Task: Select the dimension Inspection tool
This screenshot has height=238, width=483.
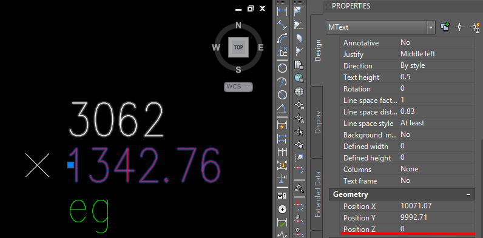Action: coord(282,222)
